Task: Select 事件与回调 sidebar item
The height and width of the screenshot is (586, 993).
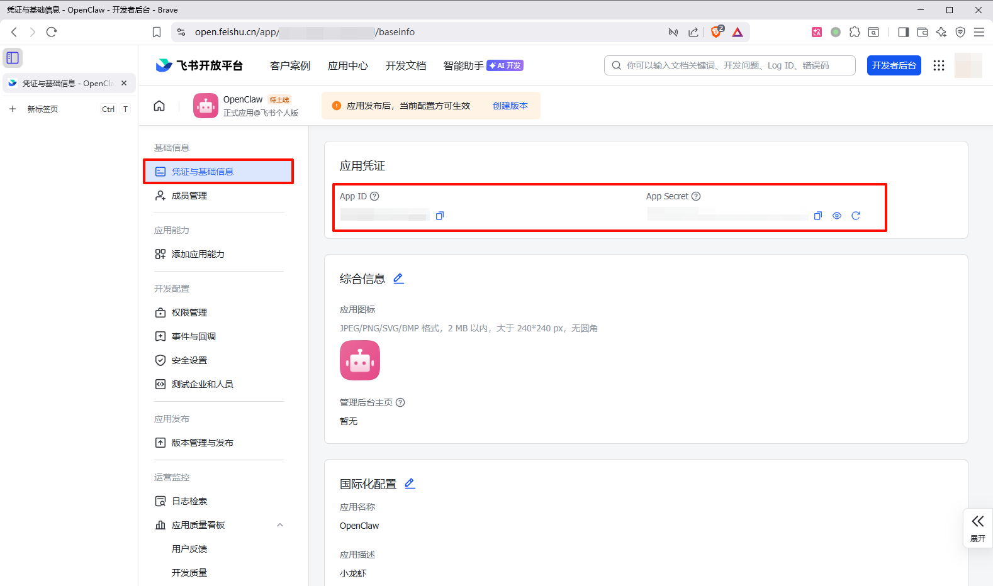Action: click(193, 336)
